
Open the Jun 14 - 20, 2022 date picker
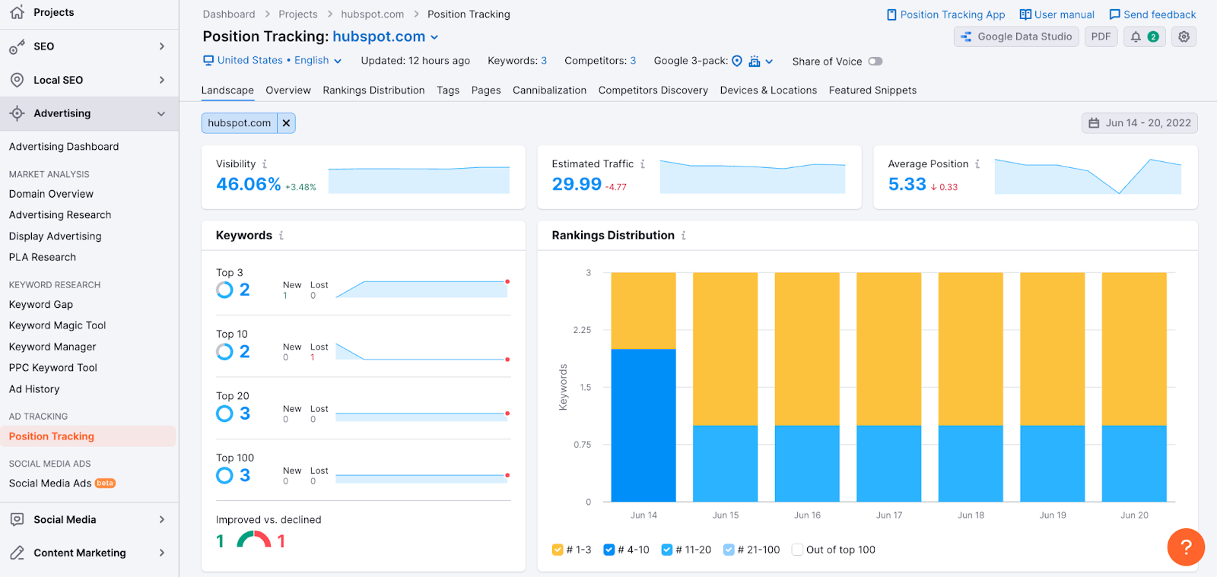(x=1139, y=123)
